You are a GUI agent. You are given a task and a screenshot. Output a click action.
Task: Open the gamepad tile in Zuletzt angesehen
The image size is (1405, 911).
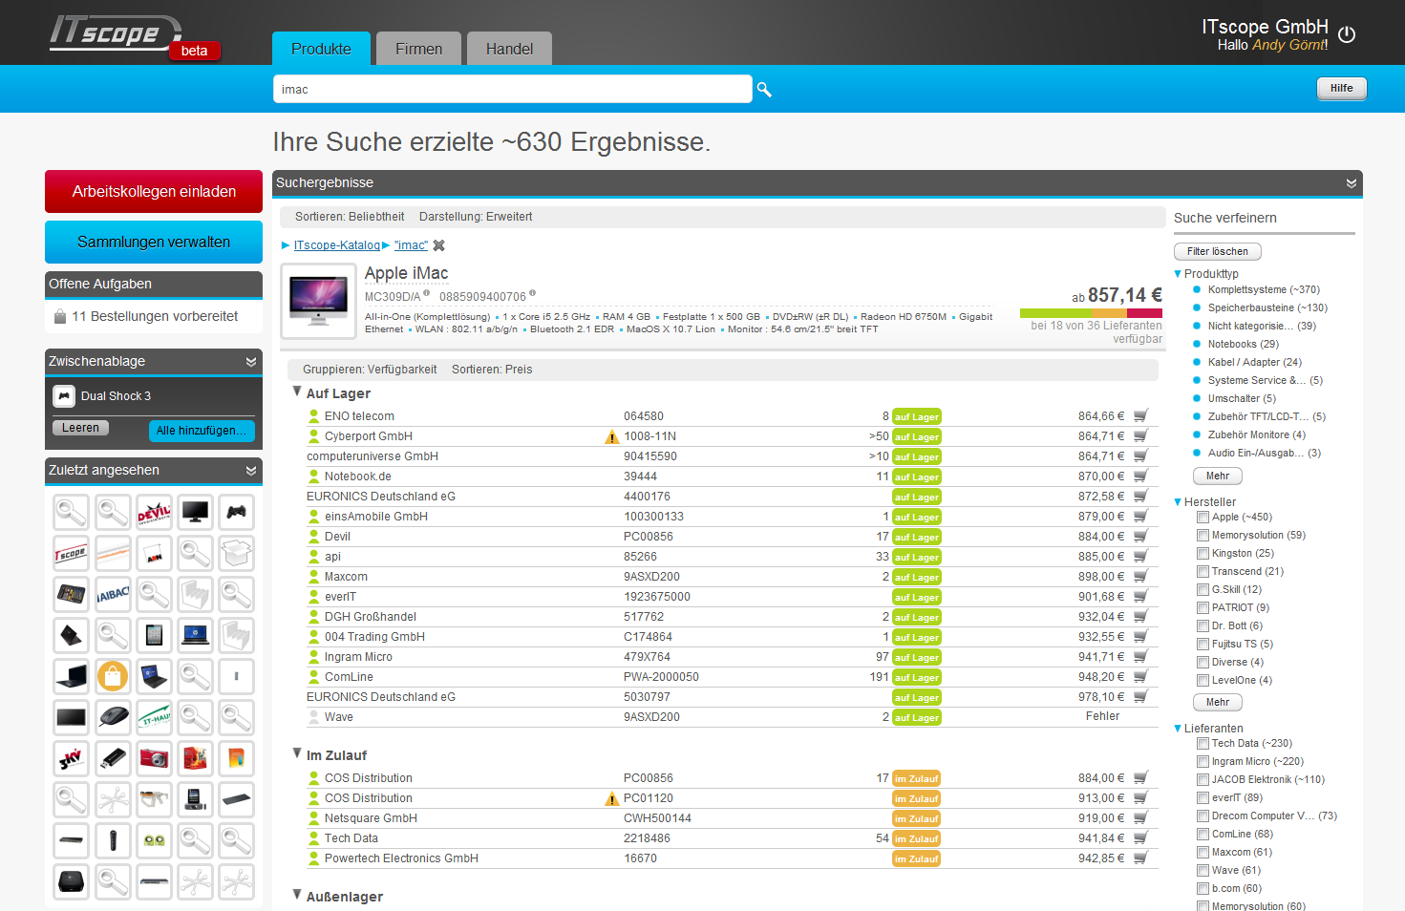click(236, 513)
